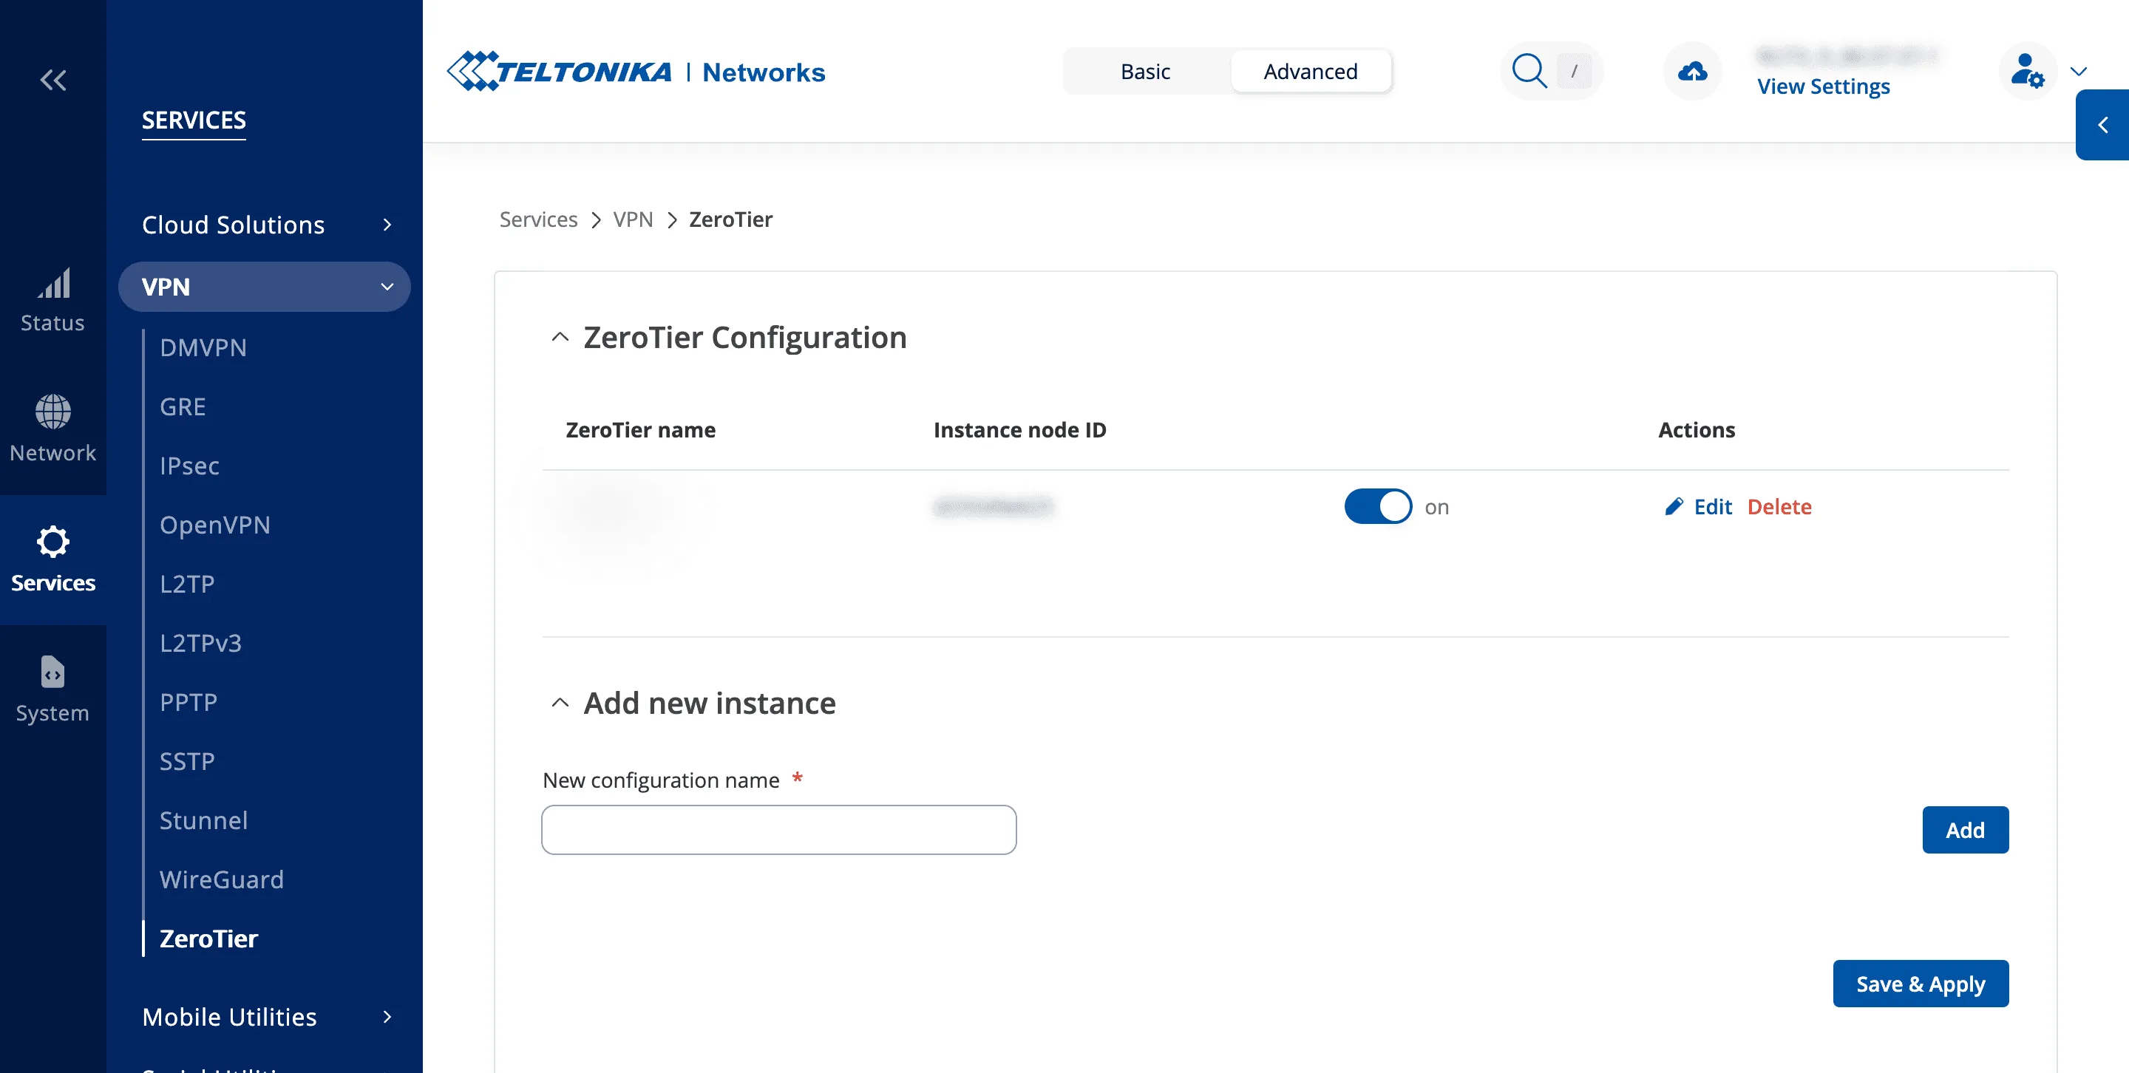
Task: Switch to Basic mode
Action: point(1144,71)
